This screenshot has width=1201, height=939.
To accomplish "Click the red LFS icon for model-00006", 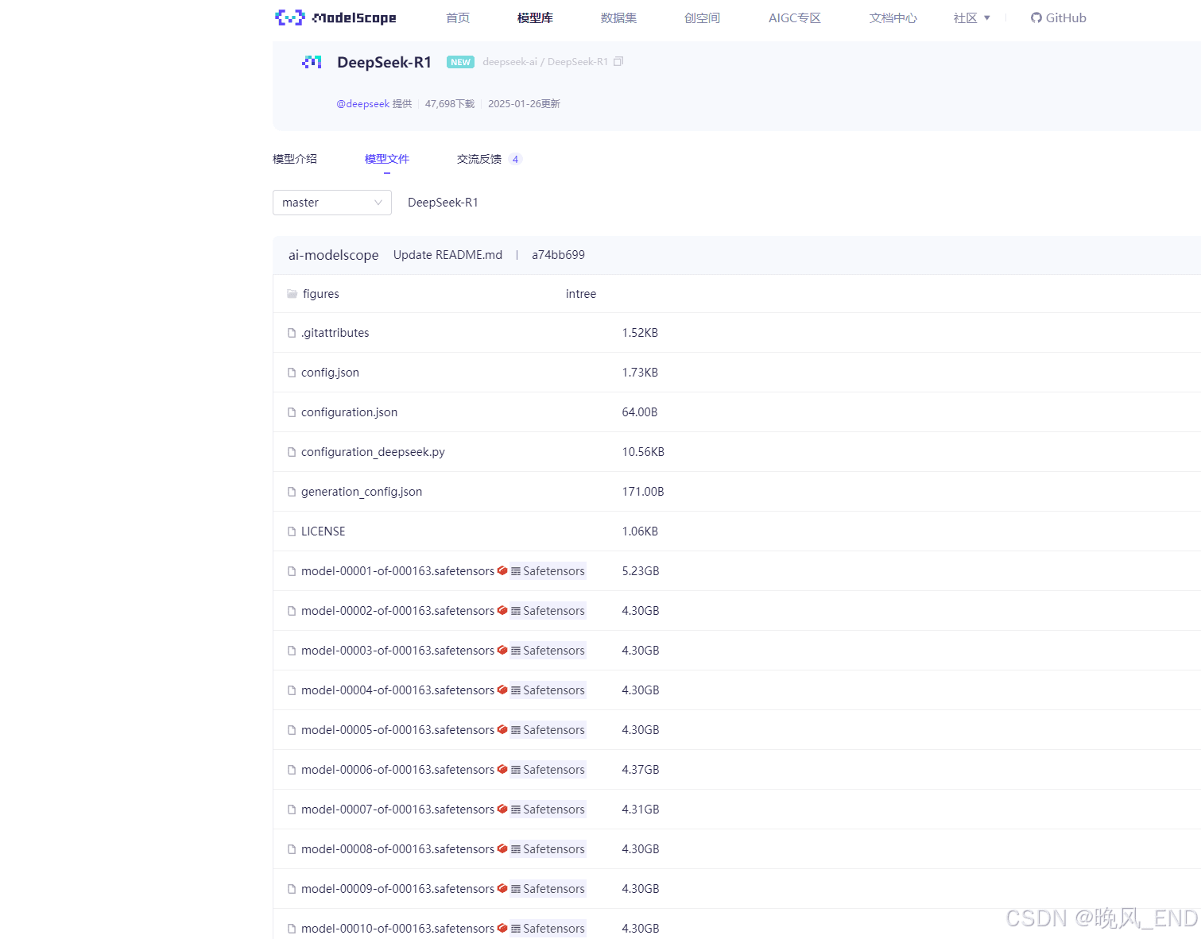I will point(502,769).
